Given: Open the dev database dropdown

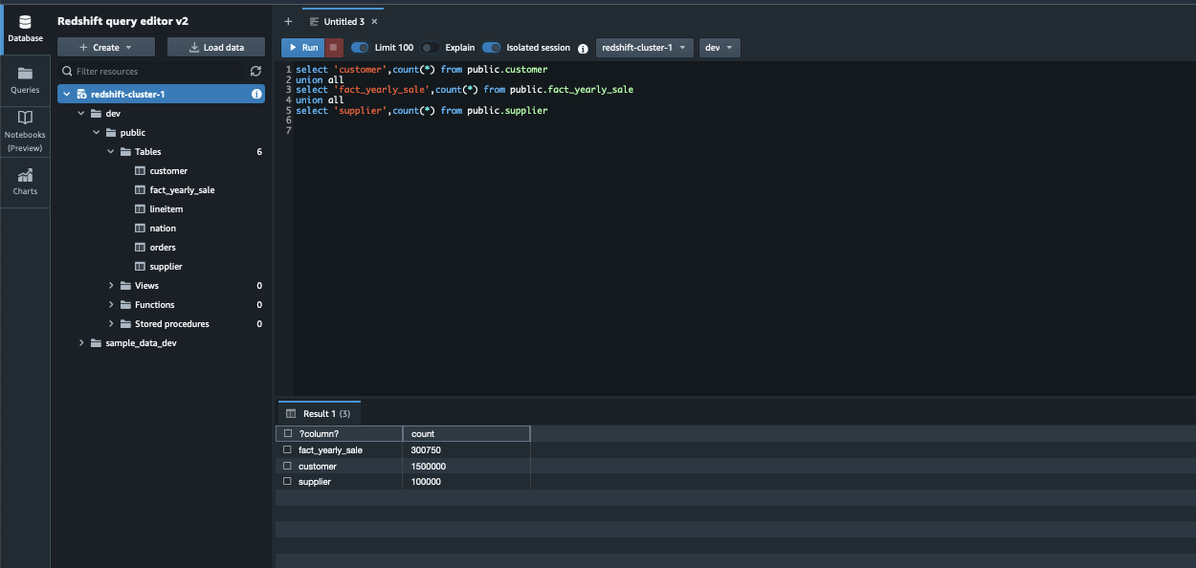Looking at the screenshot, I should point(719,47).
